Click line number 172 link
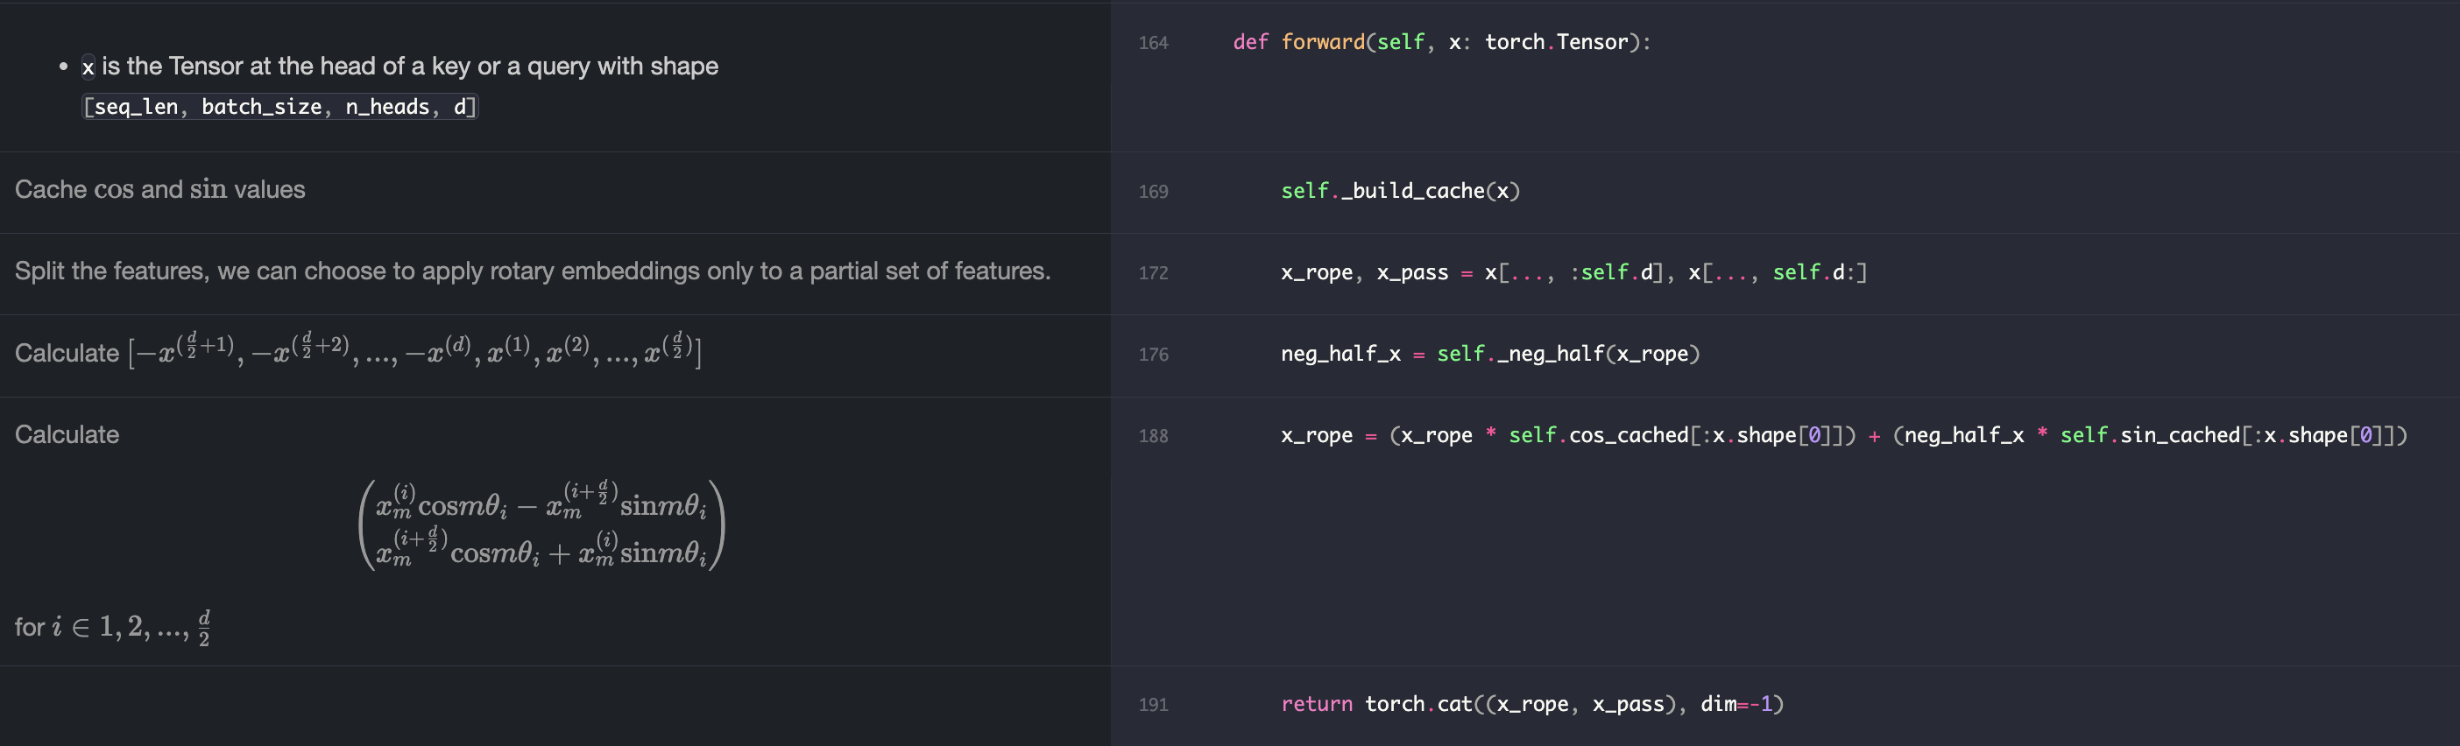 pos(1153,273)
